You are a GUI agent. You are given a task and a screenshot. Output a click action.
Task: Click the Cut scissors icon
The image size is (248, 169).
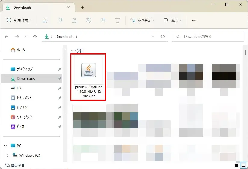[x=45, y=20]
